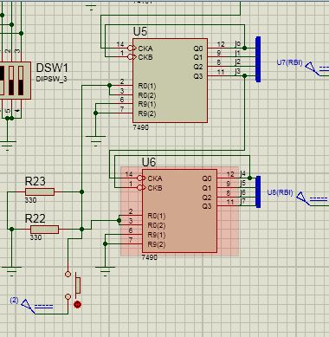The height and width of the screenshot is (337, 329).
Task: Select the blue bus bar at U6 outputs
Action: pyautogui.click(x=258, y=191)
